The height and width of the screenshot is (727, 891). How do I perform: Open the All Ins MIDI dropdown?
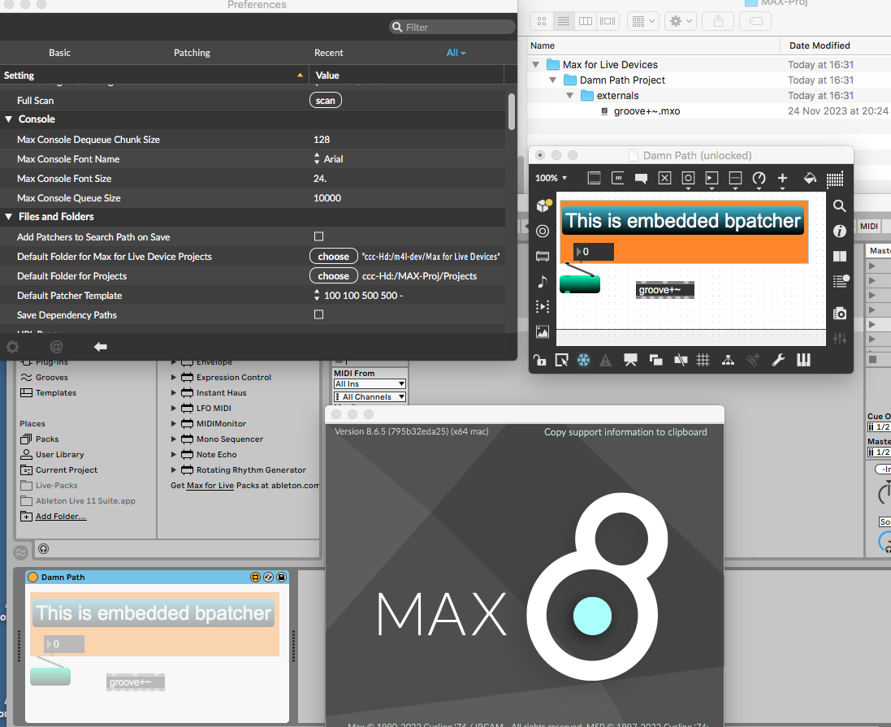pyautogui.click(x=370, y=383)
